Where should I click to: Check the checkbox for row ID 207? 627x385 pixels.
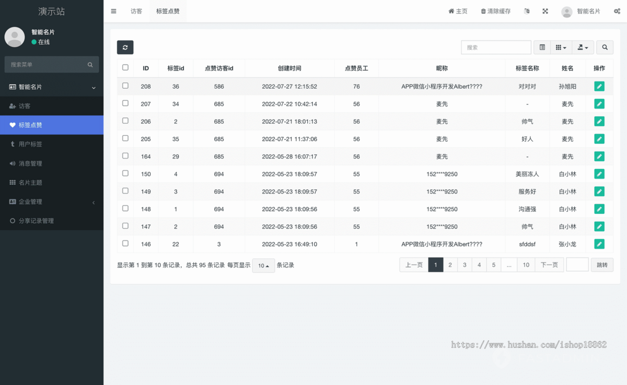pos(125,103)
